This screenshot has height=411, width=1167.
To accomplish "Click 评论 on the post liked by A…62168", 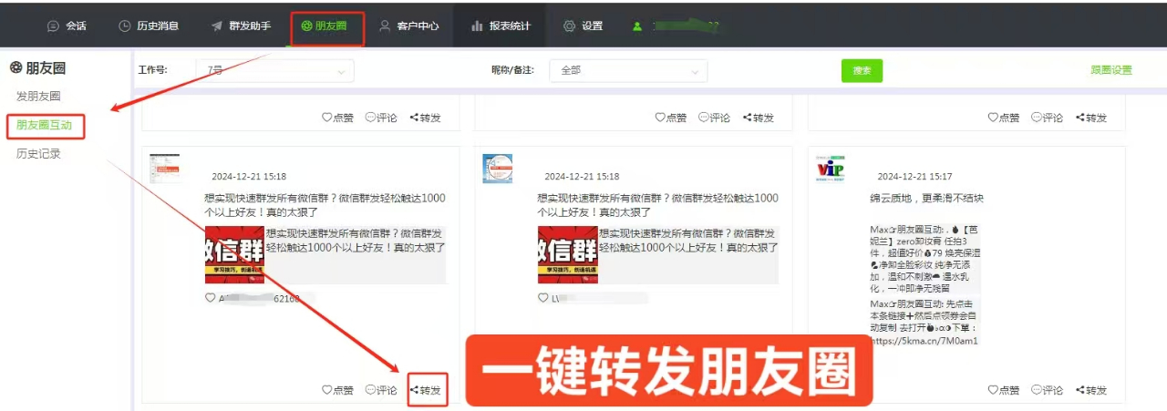I will 381,390.
